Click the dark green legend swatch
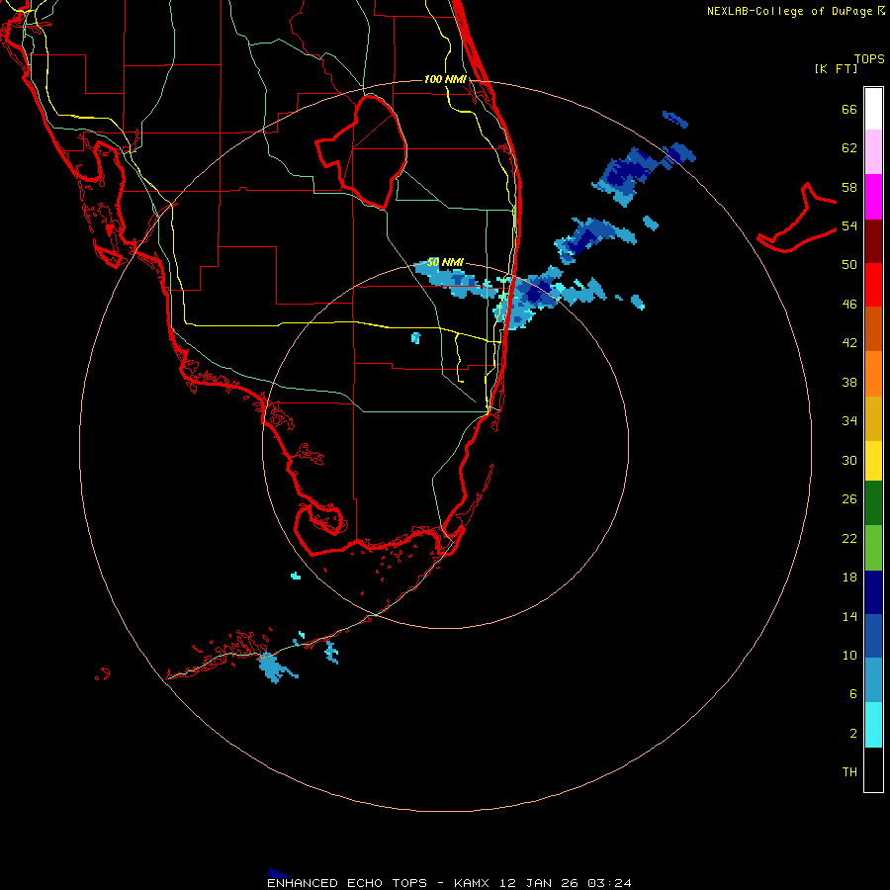 (x=873, y=503)
